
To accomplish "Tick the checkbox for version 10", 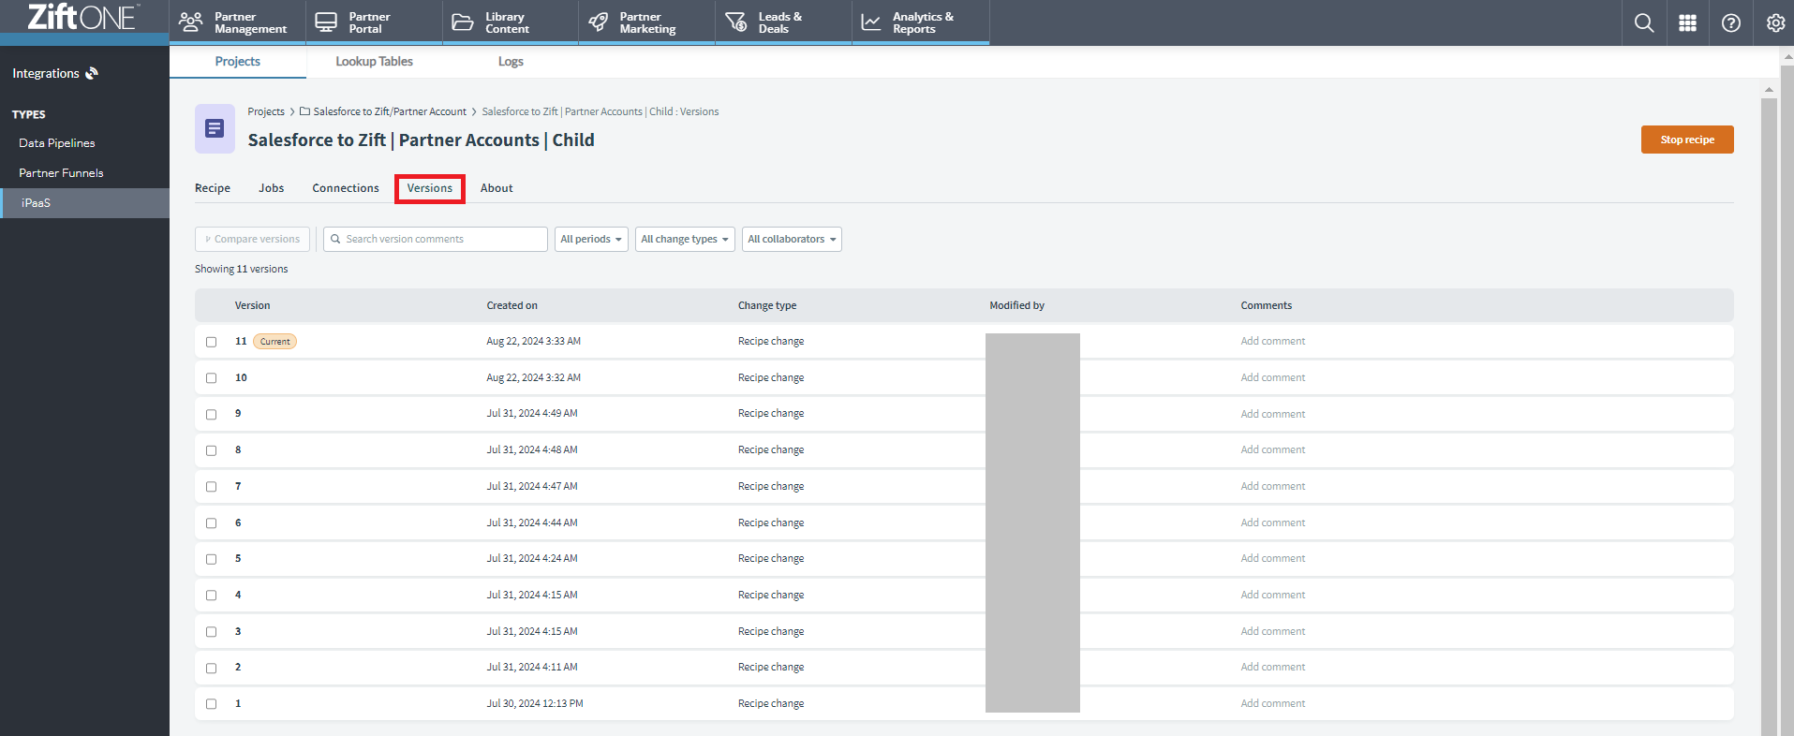I will [x=212, y=378].
